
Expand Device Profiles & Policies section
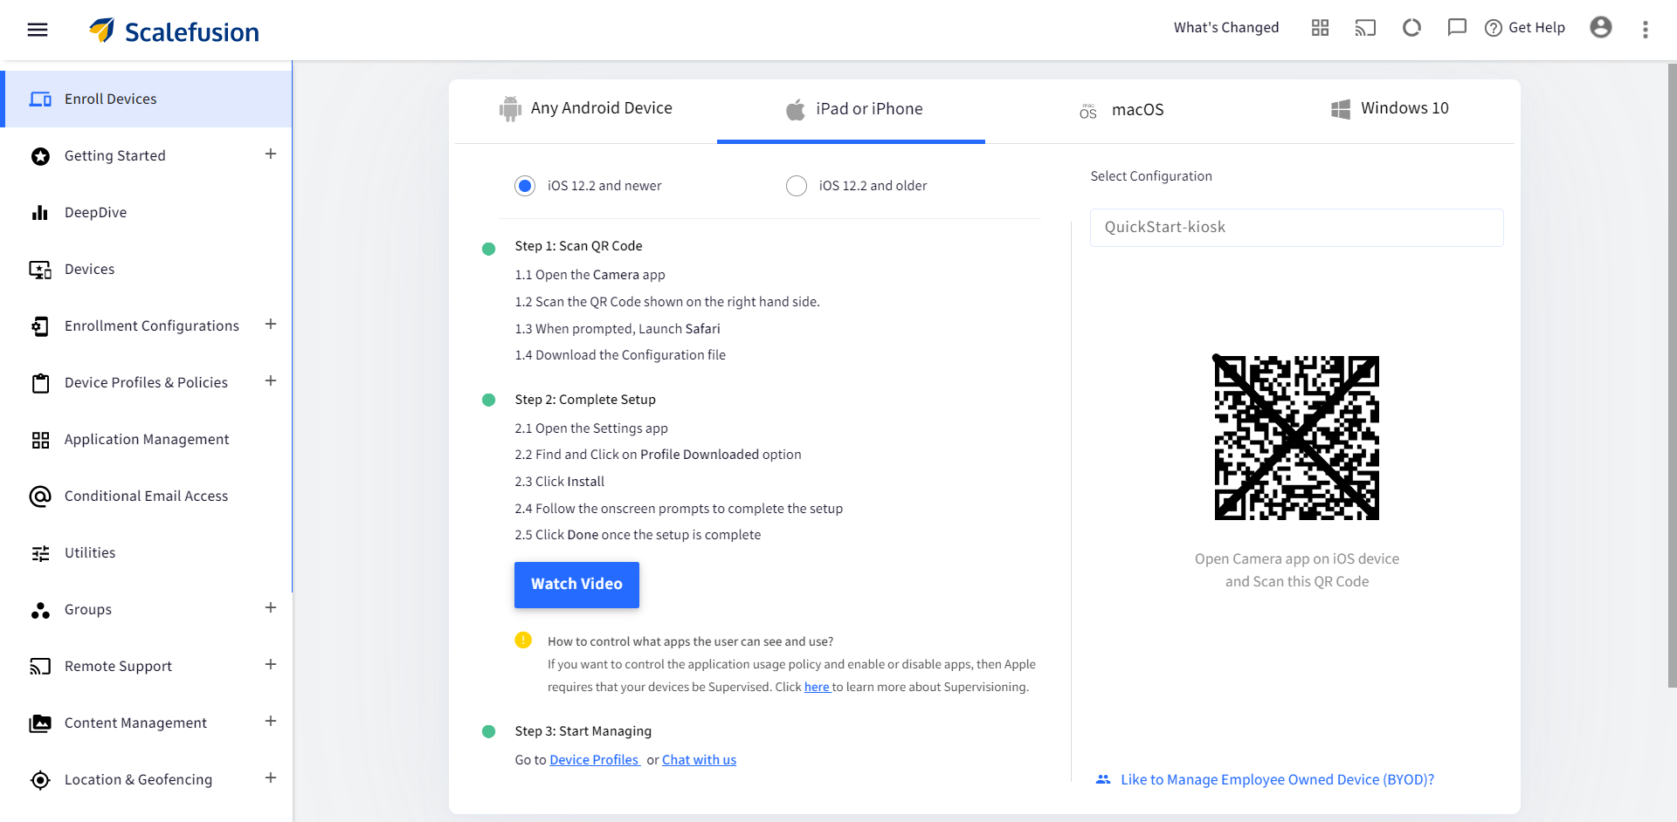[x=271, y=381]
